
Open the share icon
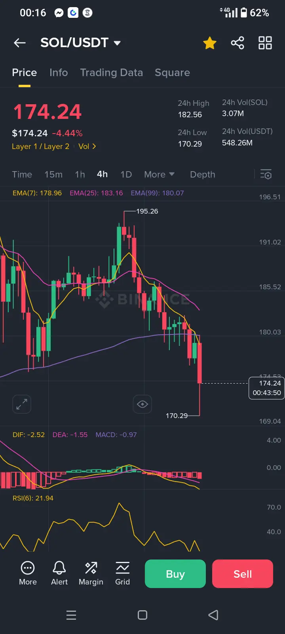(x=237, y=43)
